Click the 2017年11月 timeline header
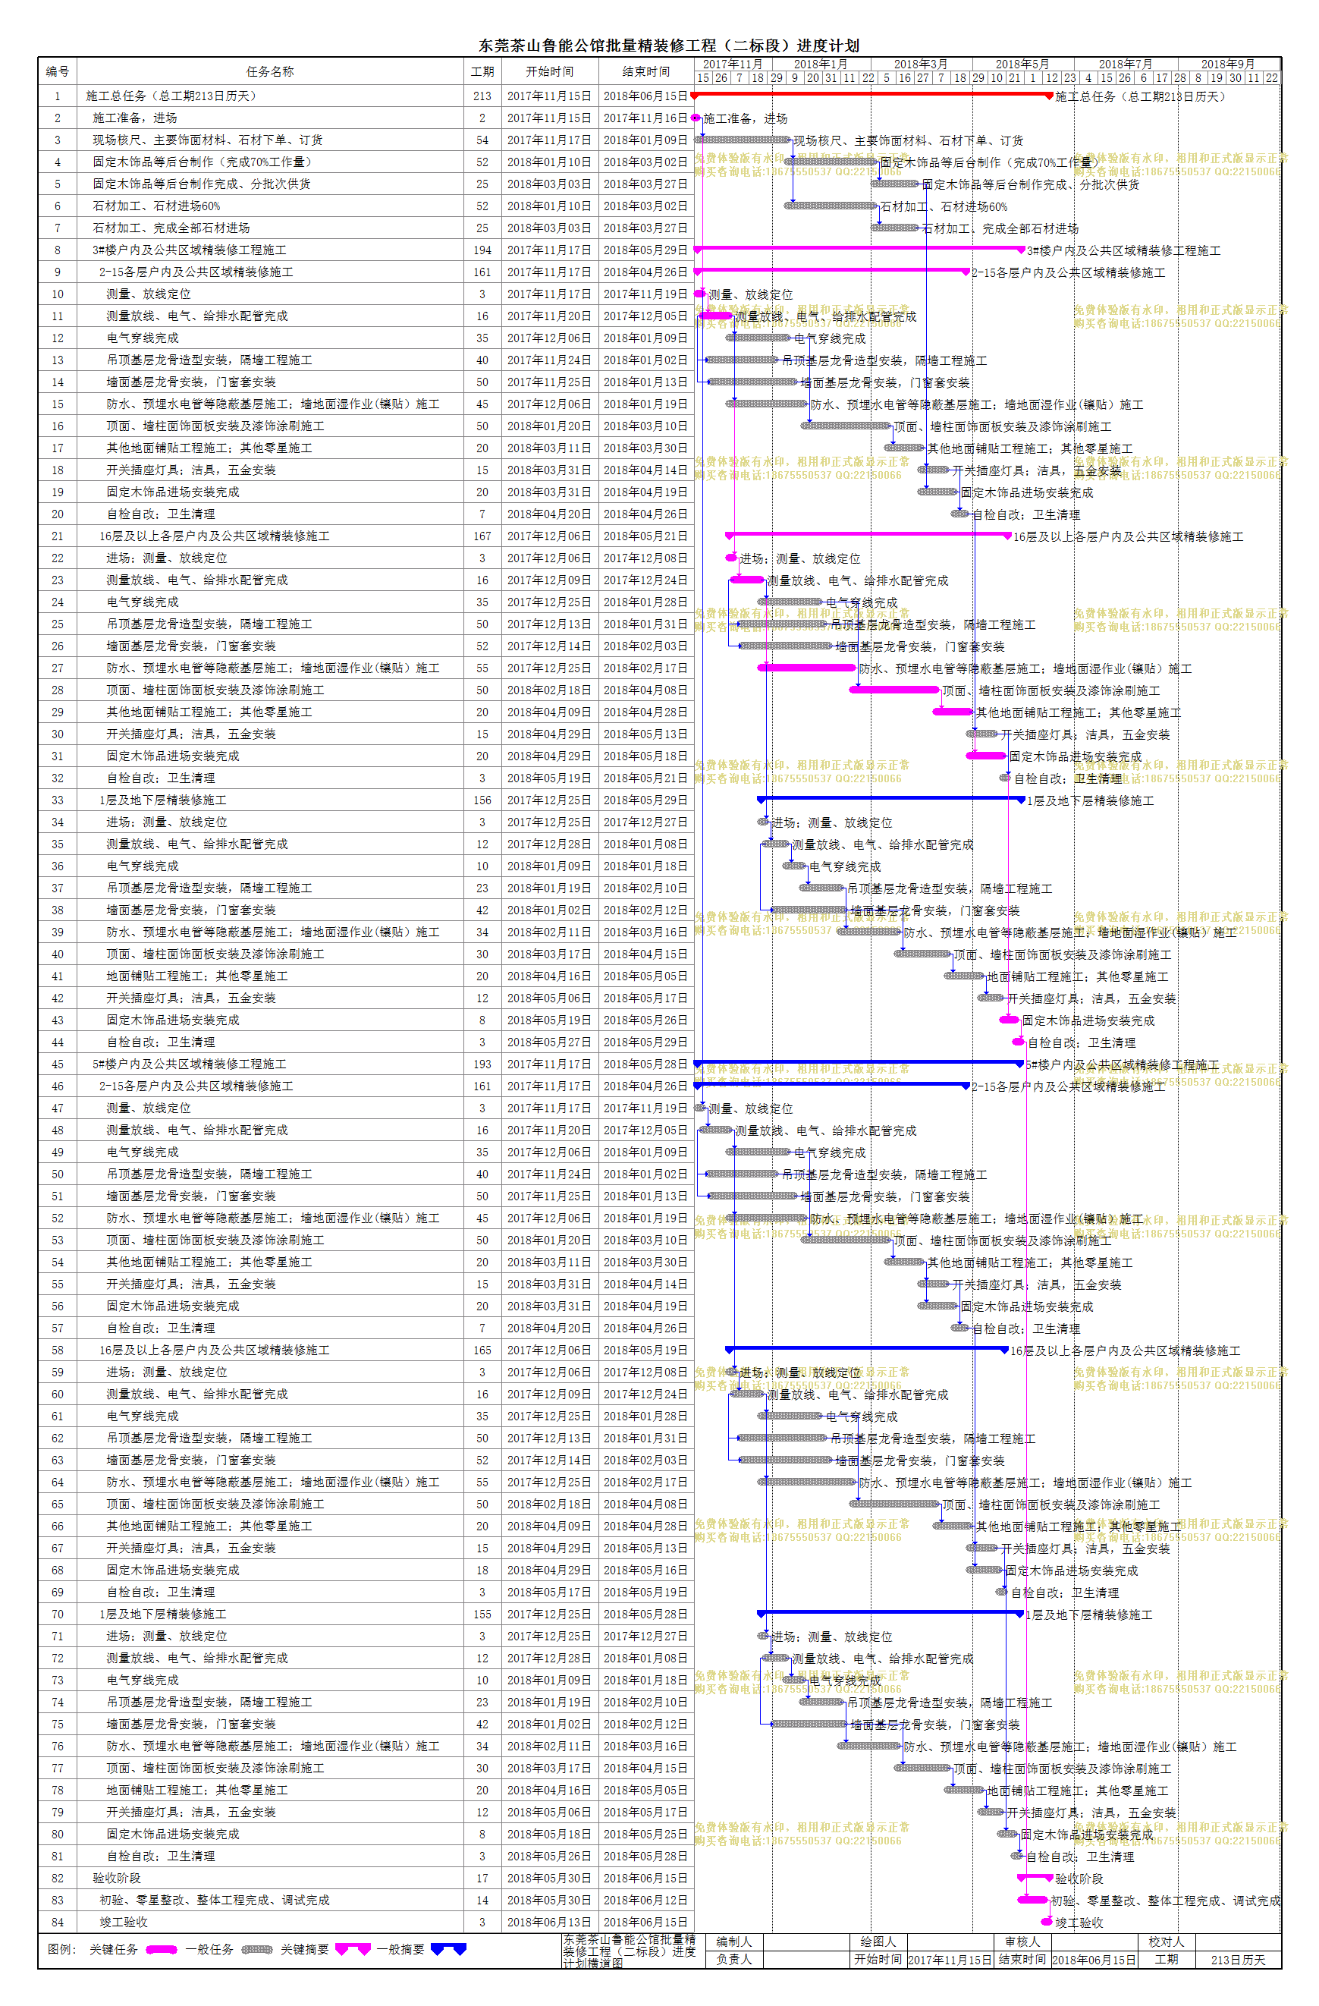This screenshot has height=2006, width=1319. click(733, 64)
